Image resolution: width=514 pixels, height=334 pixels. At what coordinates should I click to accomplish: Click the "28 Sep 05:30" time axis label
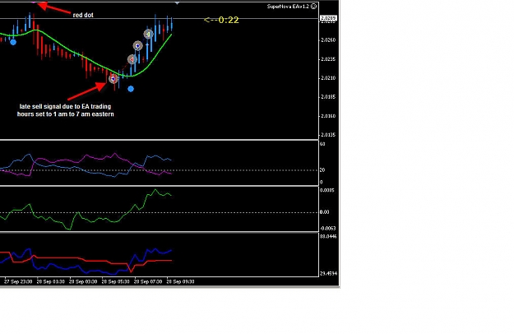(x=115, y=281)
